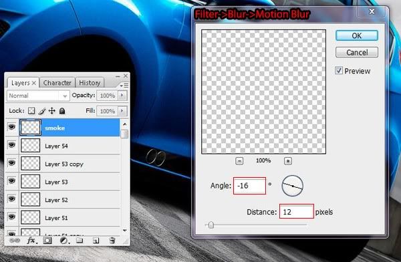Open the Opacity slider arrow
This screenshot has width=401, height=262.
point(122,96)
